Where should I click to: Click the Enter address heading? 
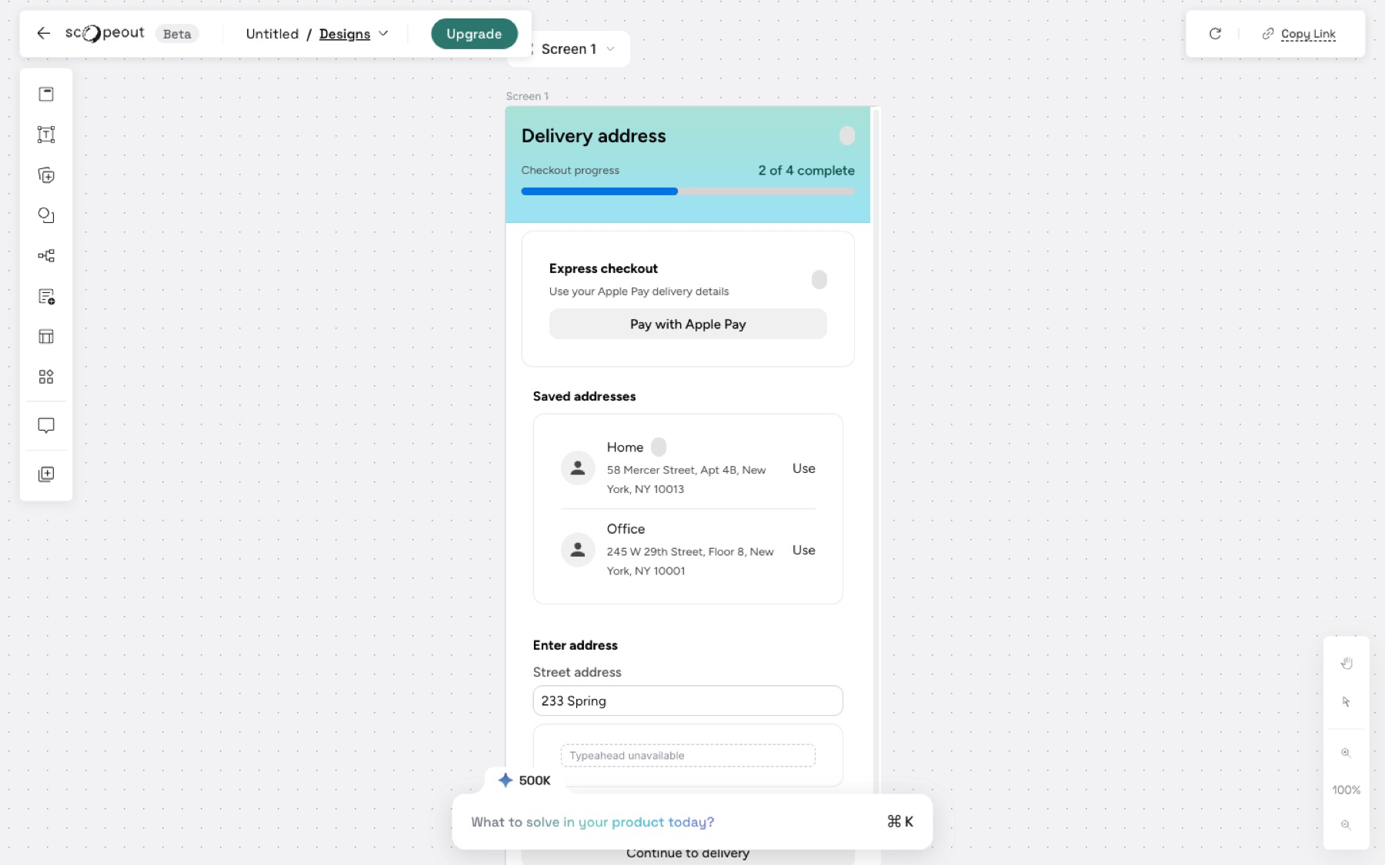pos(575,645)
